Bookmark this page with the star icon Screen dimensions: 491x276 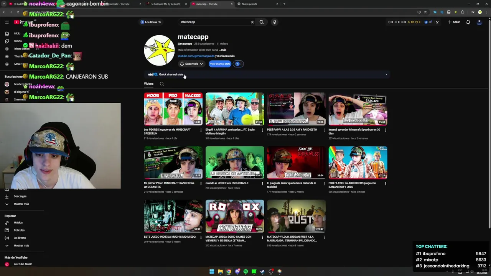425,12
